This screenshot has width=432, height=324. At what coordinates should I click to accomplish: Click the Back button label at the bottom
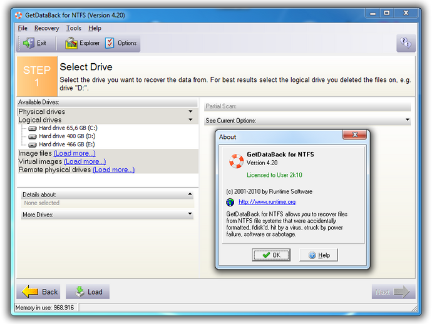(x=50, y=292)
